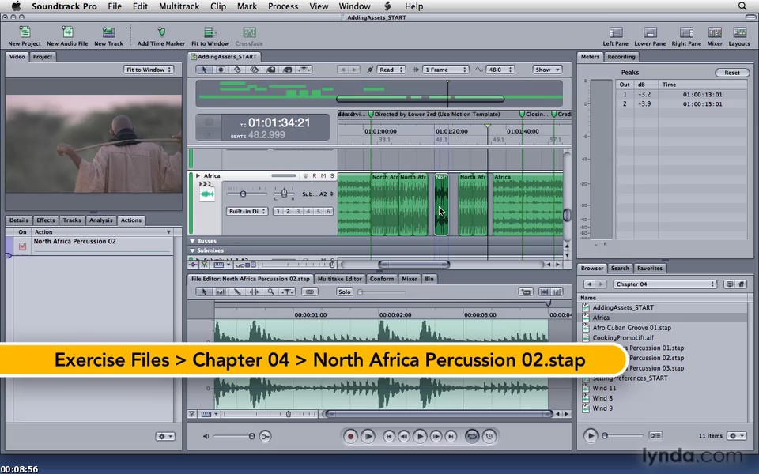Toggle the Lower Pane layout icon

click(650, 32)
